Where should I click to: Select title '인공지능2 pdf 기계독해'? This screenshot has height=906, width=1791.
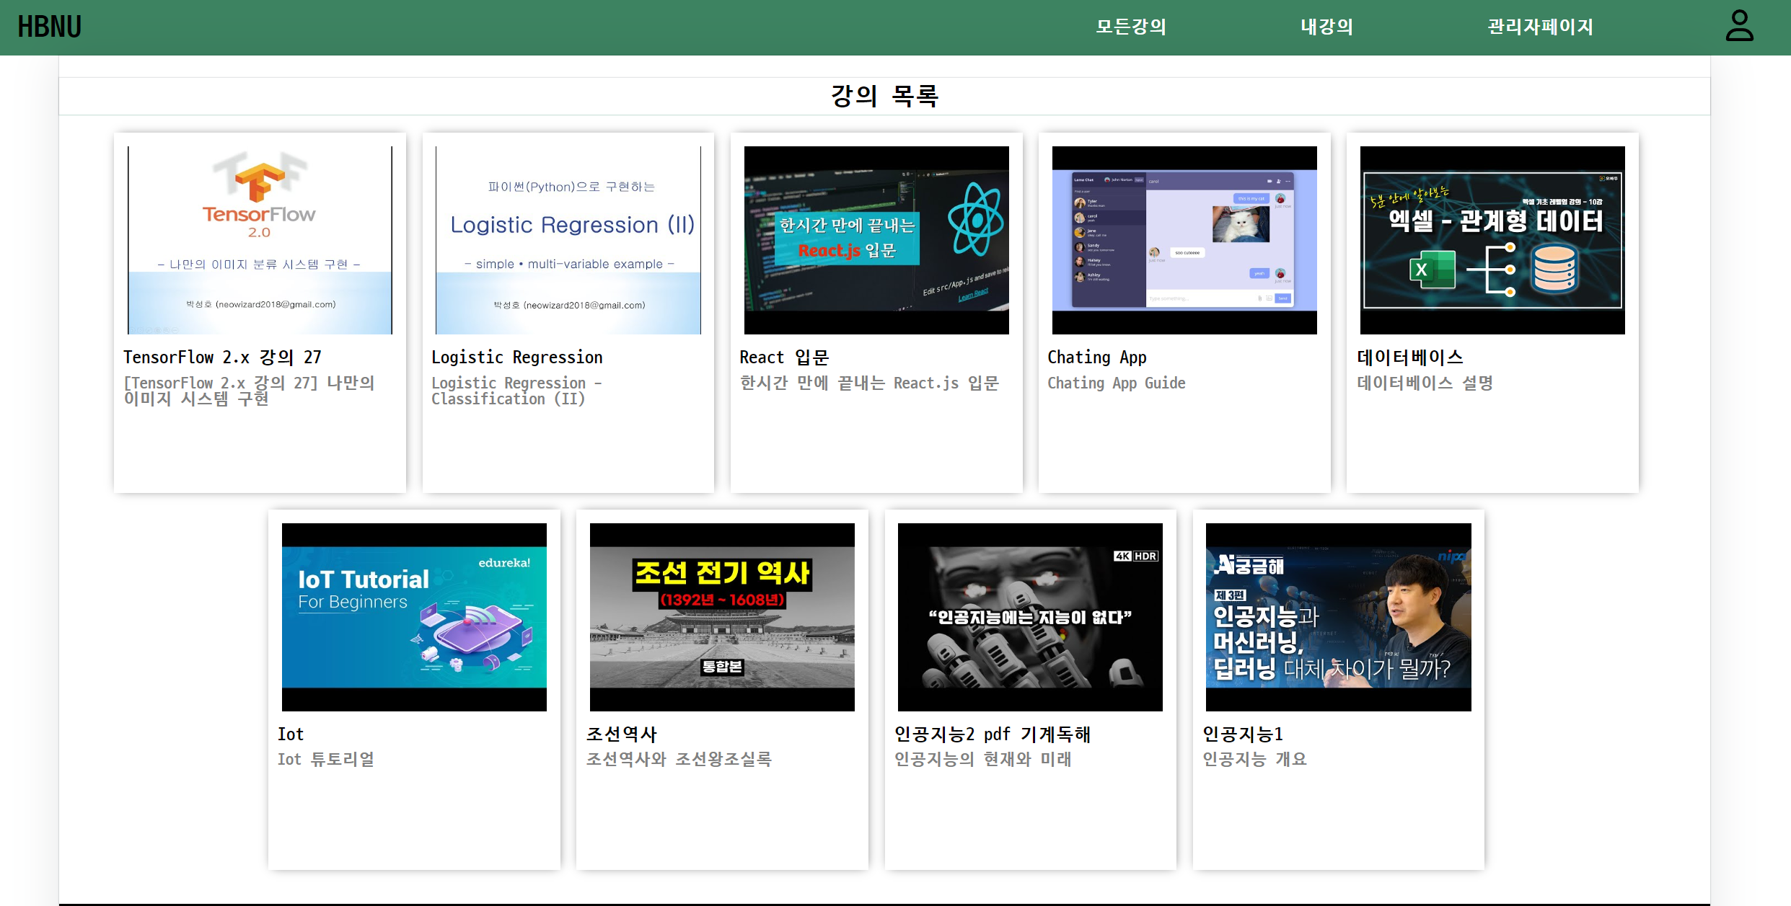click(x=993, y=734)
